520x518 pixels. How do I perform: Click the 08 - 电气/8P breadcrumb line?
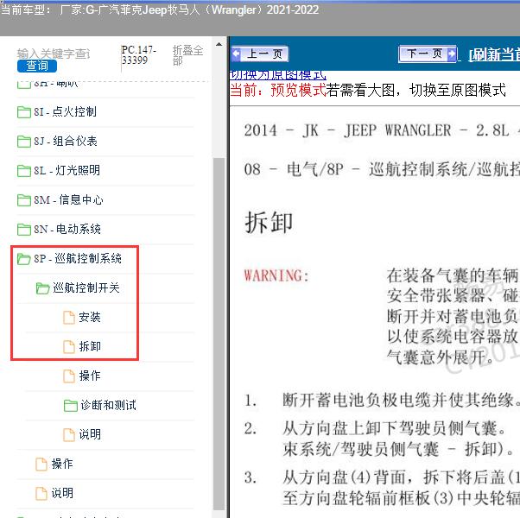[x=382, y=170]
